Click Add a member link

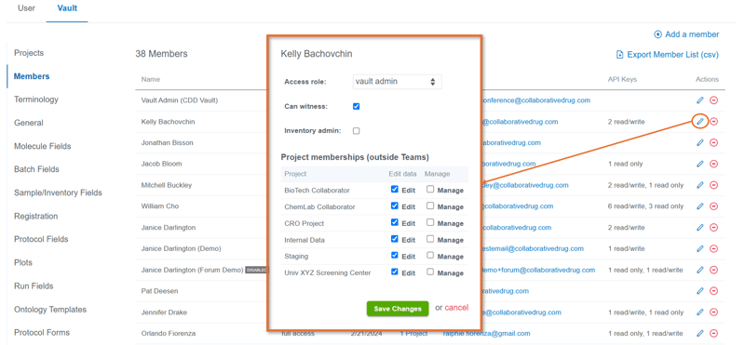pos(686,34)
